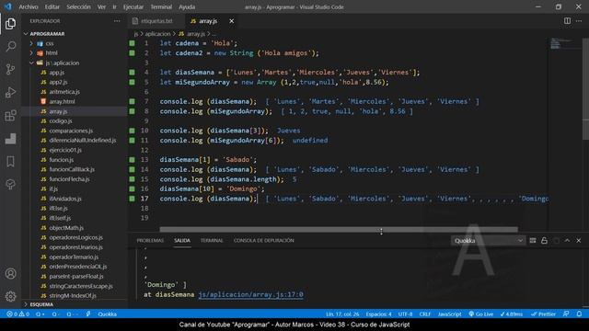This screenshot has width=589, height=331.
Task: Close the array.js editor tab
Action: coord(231,21)
